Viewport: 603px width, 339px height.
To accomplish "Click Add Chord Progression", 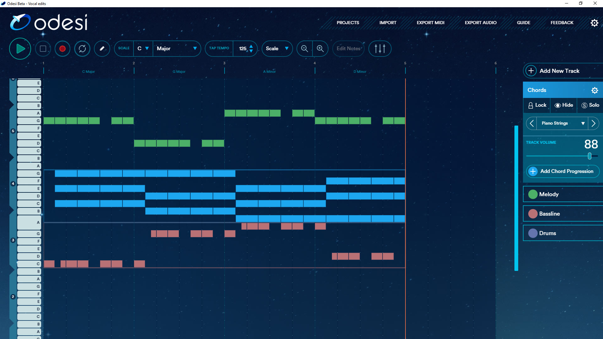I will (x=562, y=171).
